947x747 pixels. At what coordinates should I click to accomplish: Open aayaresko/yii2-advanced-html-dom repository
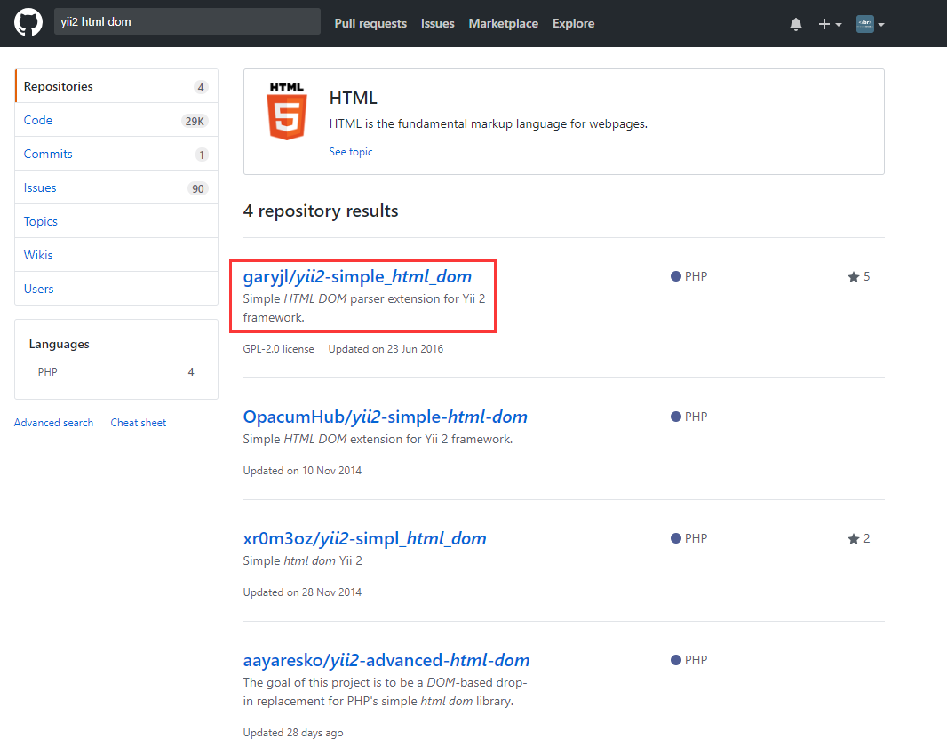tap(386, 660)
